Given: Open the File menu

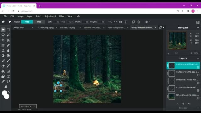Looking at the screenshot, I should coord(5,16).
